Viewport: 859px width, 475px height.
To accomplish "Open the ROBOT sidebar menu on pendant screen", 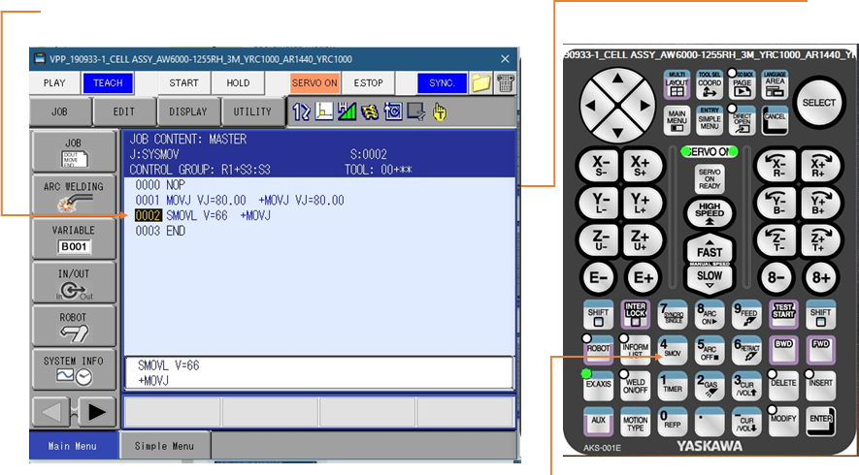I will [x=74, y=326].
